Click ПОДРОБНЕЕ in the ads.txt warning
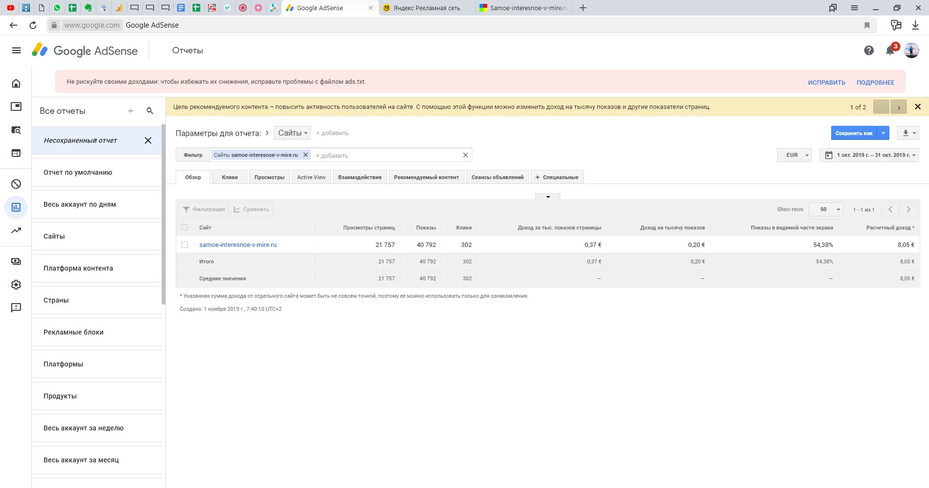Viewport: 929px width, 488px height. (875, 82)
